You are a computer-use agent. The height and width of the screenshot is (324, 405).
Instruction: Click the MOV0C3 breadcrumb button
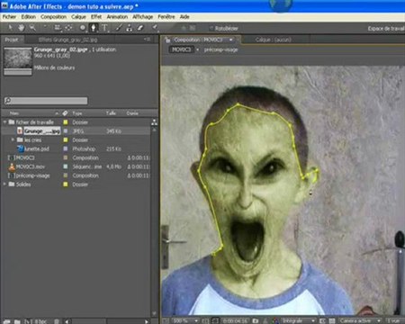point(181,49)
